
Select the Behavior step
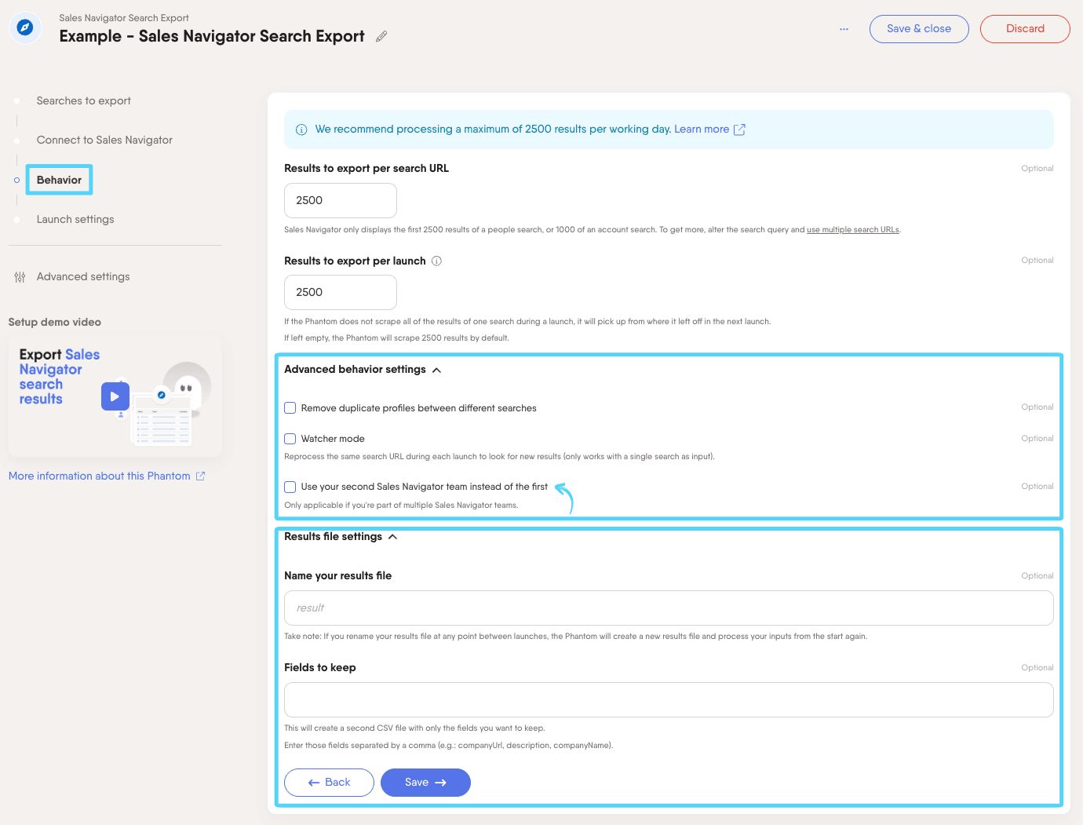(x=59, y=180)
